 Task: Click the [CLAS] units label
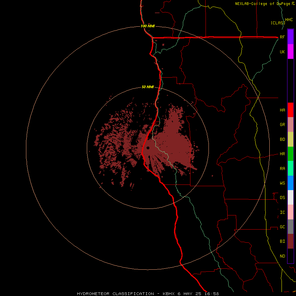click(x=278, y=23)
